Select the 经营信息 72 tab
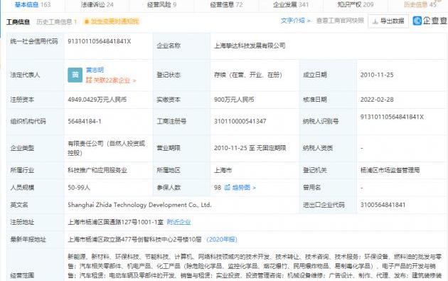The height and width of the screenshot is (281, 448). click(x=226, y=4)
